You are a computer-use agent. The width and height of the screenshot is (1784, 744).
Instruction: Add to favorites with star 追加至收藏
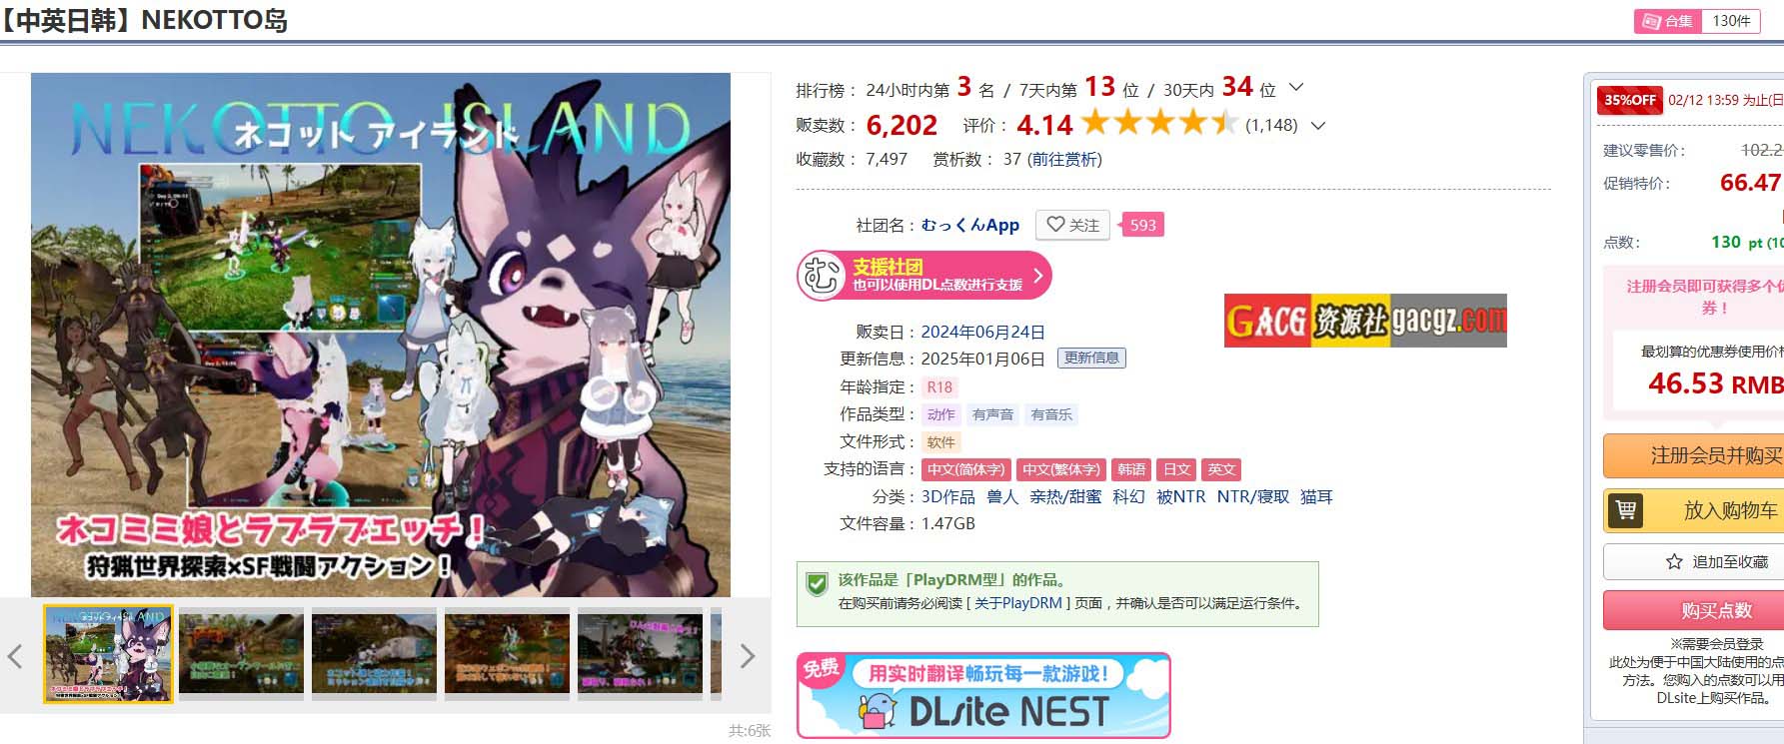(x=1693, y=562)
